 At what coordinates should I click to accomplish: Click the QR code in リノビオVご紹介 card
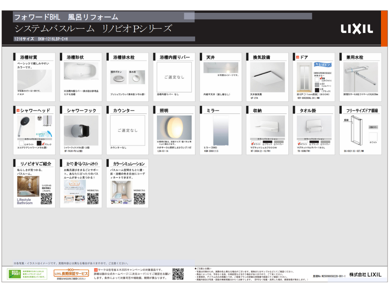click(46, 199)
